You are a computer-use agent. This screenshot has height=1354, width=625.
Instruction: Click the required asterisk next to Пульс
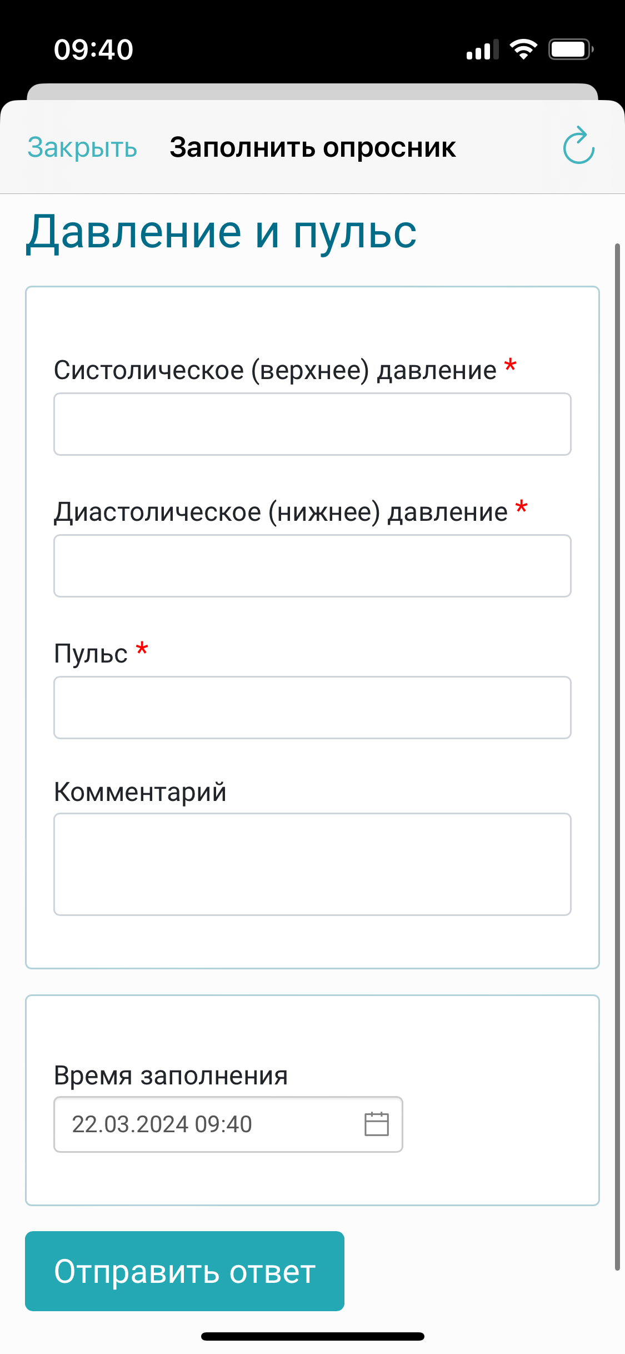142,648
